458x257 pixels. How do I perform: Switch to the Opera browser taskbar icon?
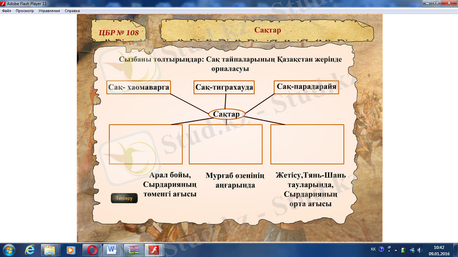(x=91, y=250)
